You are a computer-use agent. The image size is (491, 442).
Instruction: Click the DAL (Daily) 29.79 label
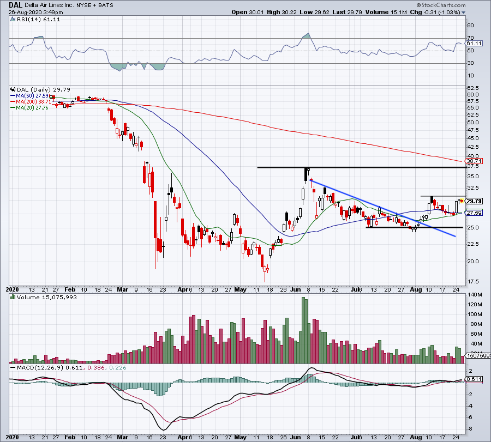pyautogui.click(x=44, y=89)
